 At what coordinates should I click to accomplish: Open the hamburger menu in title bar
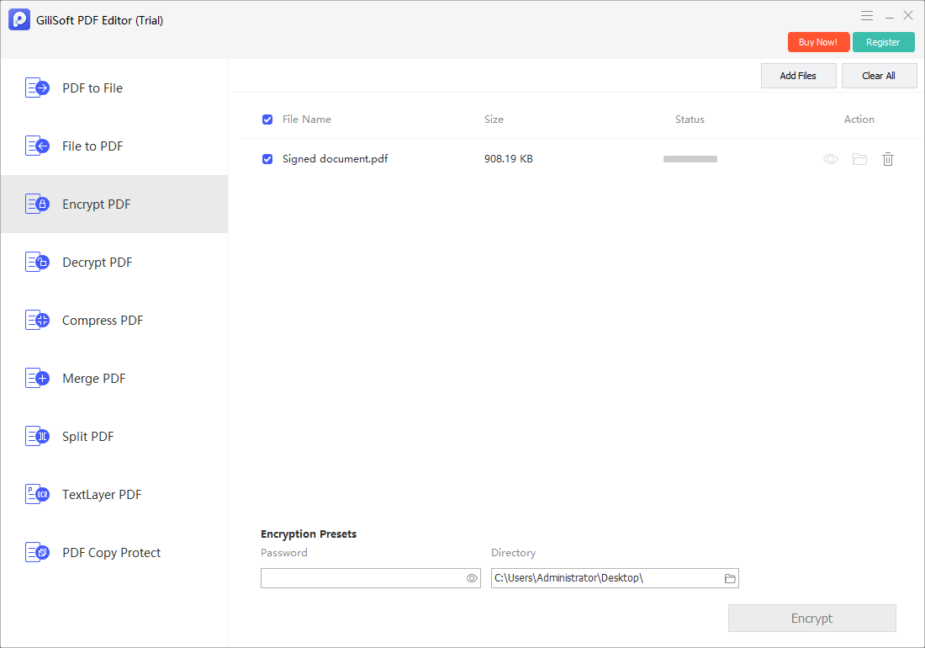point(867,16)
